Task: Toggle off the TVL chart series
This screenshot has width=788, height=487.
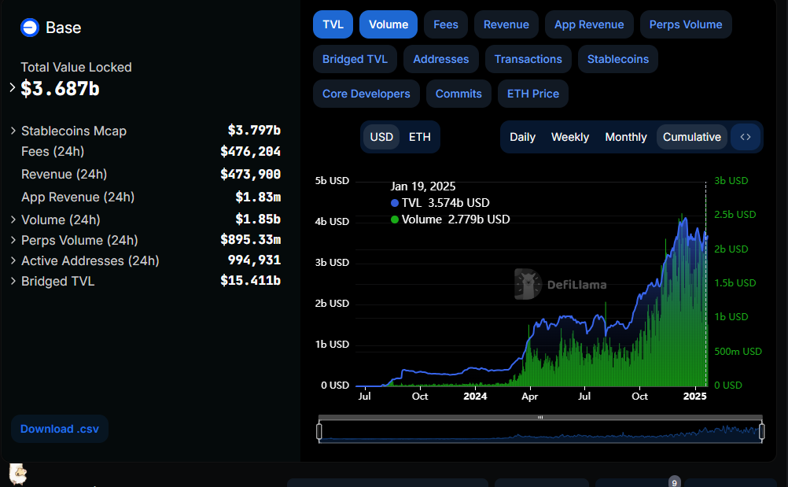Action: [x=333, y=24]
